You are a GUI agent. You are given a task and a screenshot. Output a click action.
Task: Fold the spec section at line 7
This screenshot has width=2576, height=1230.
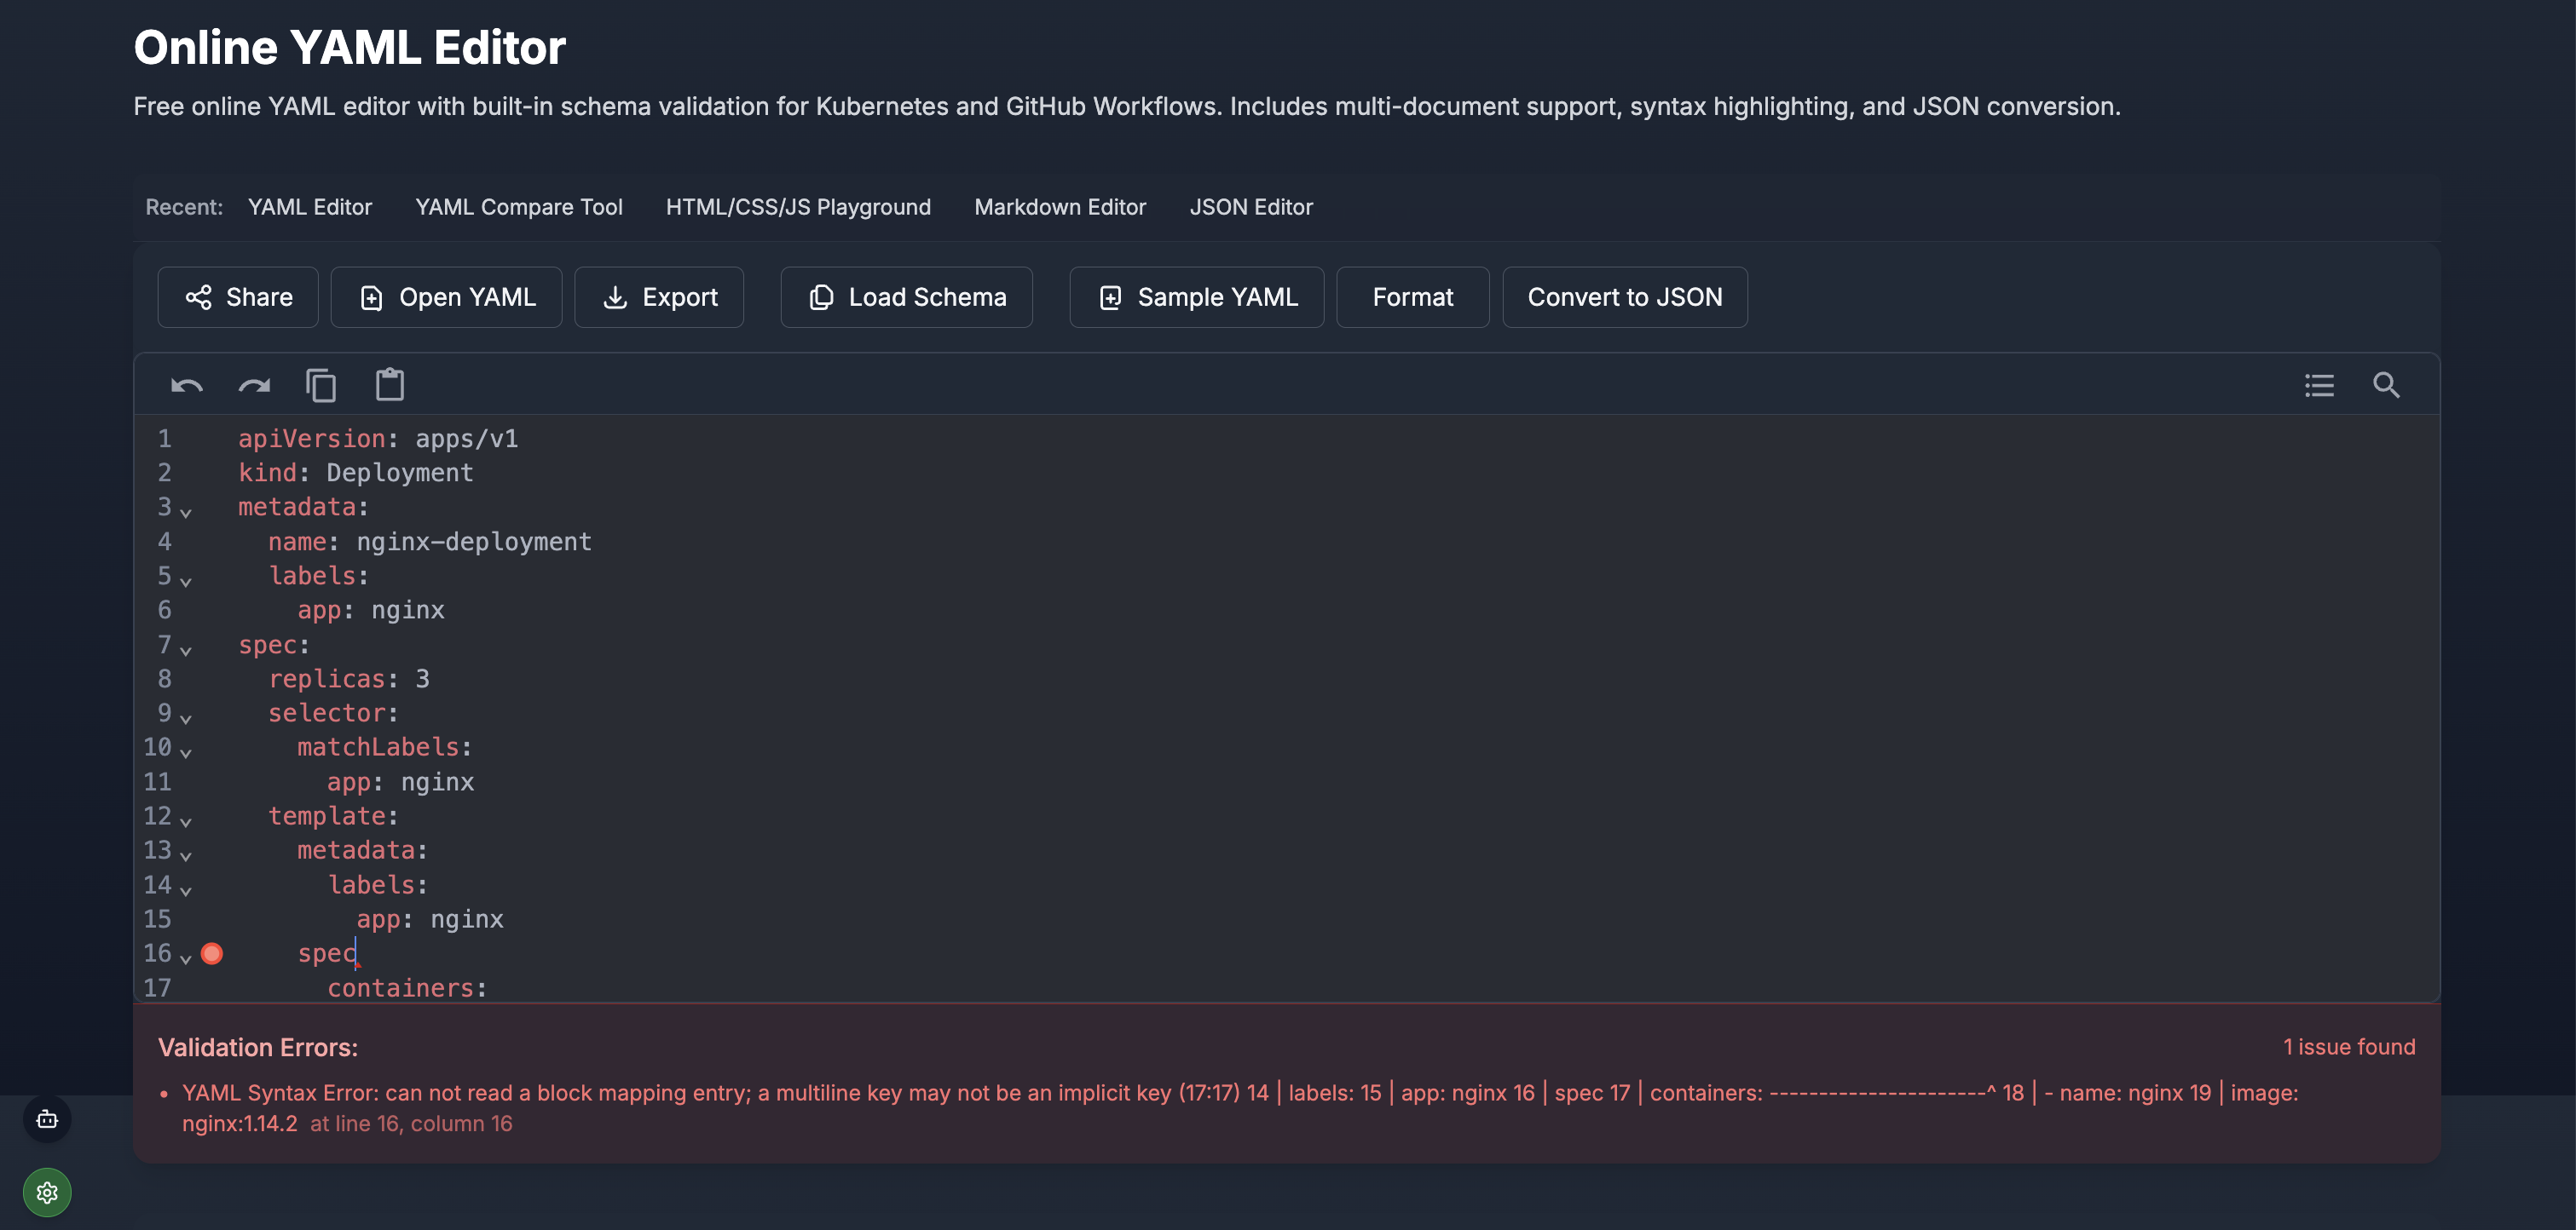coord(186,649)
